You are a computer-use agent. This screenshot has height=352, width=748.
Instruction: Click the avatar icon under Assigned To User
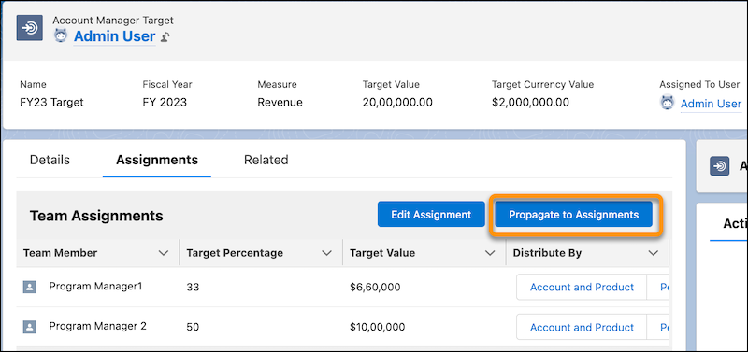668,103
